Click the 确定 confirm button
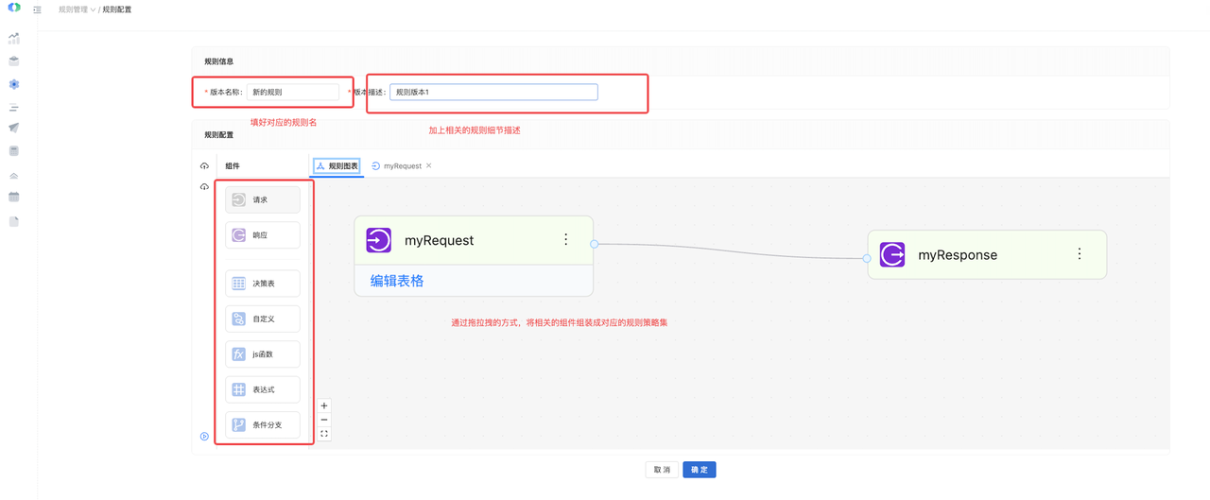This screenshot has width=1210, height=500. tap(700, 470)
